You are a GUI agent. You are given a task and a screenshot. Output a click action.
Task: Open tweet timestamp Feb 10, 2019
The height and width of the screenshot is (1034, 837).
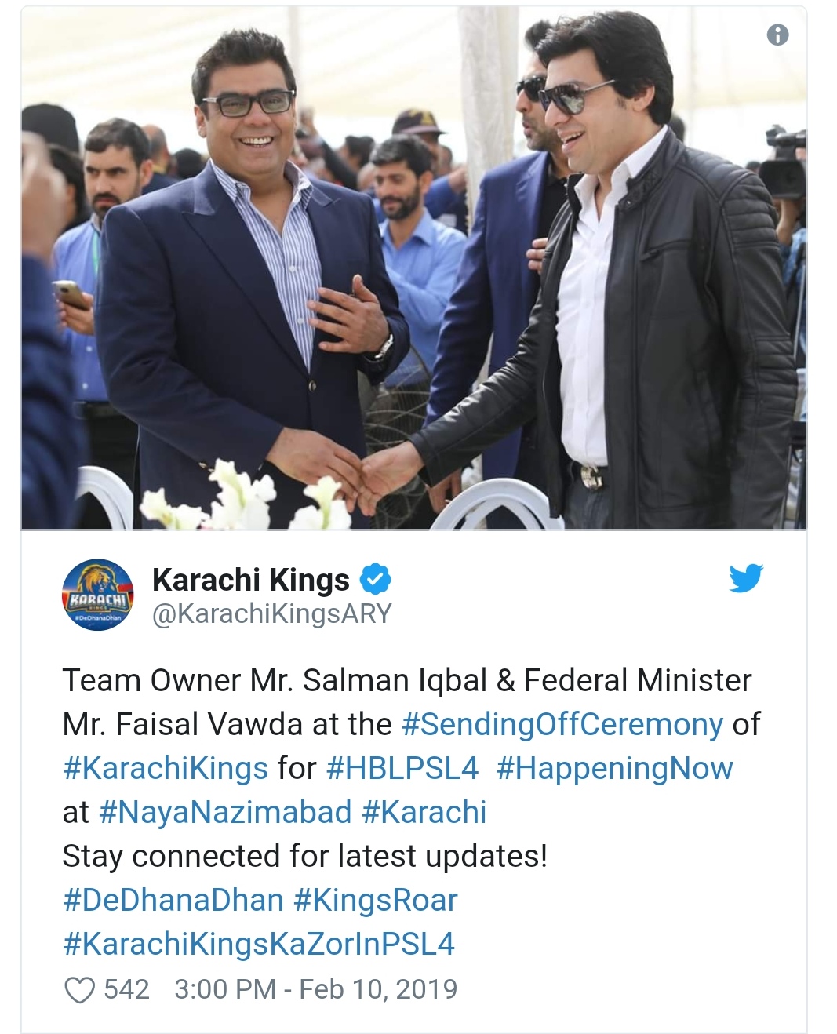pyautogui.click(x=315, y=989)
